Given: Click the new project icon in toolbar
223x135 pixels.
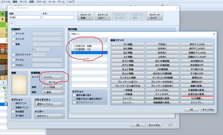Looking at the screenshot, I should tap(4, 7).
